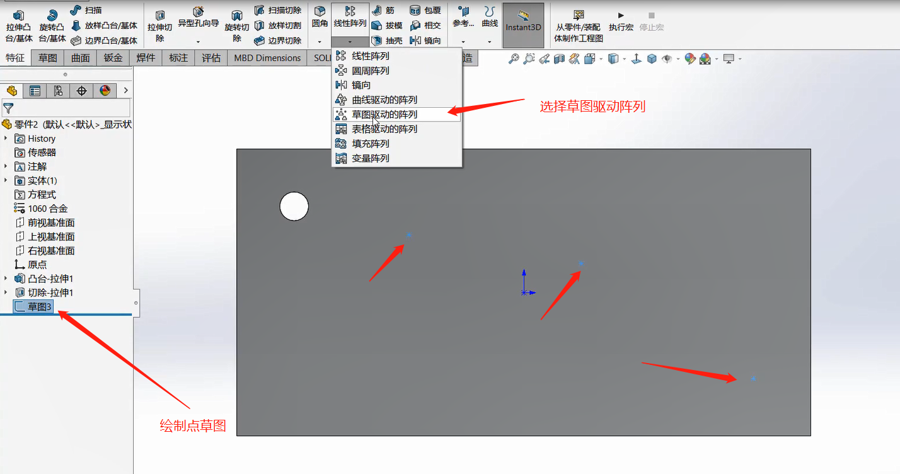
Task: Click the Zoom to Area view icon
Action: click(529, 59)
